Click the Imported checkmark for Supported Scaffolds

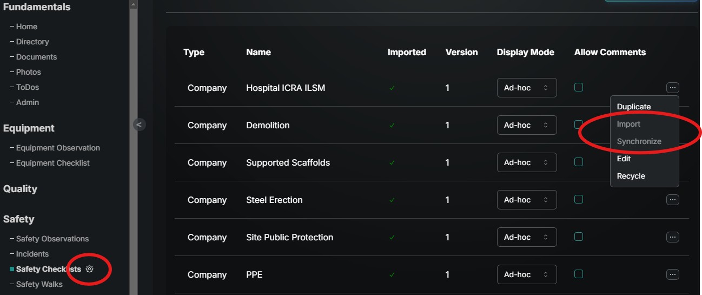(392, 162)
